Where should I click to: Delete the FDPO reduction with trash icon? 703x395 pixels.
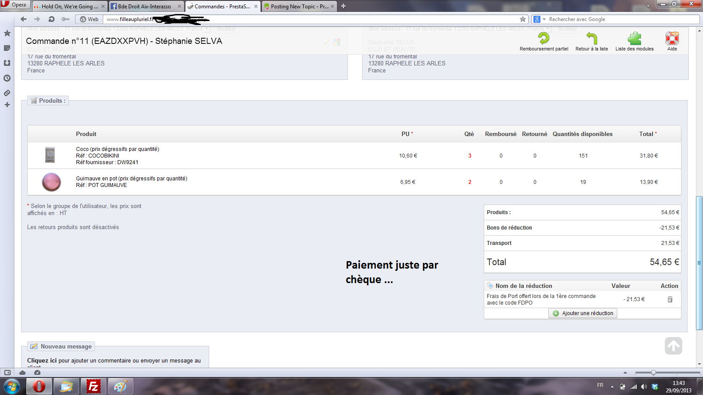tap(670, 299)
